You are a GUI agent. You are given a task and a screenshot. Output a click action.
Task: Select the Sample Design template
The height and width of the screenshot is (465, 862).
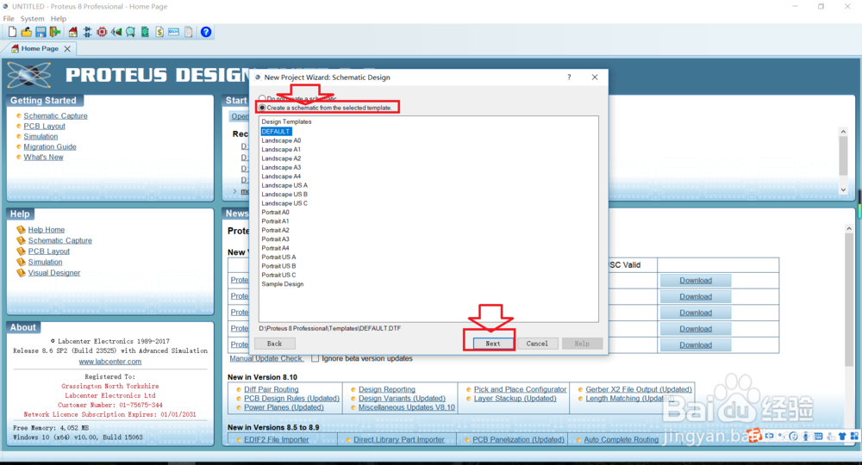[282, 284]
